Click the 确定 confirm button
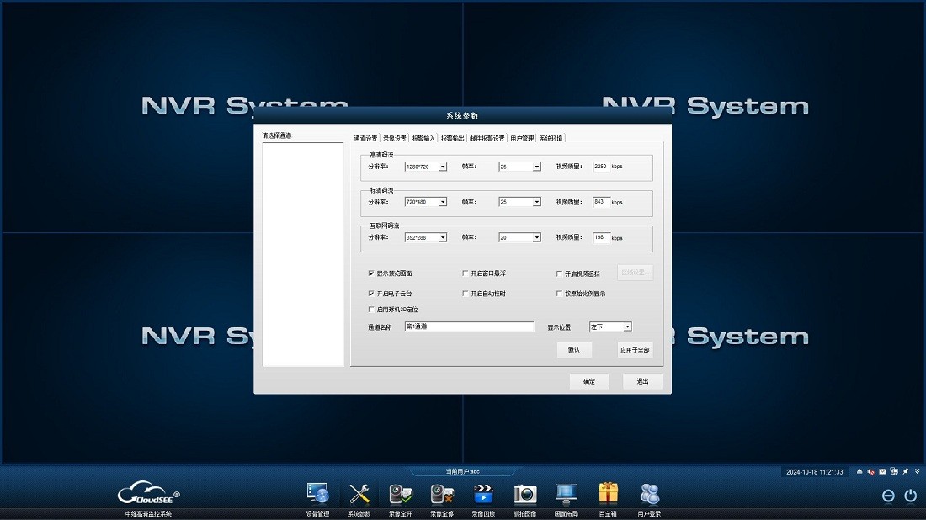Image resolution: width=926 pixels, height=520 pixels. click(x=589, y=381)
